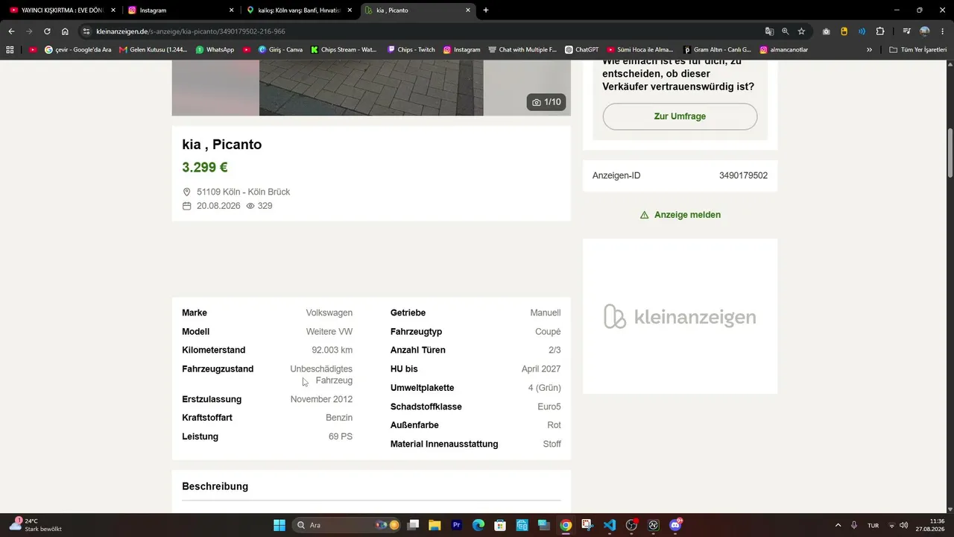The image size is (954, 537).
Task: Click the 20.08.2026 listing date
Action: [218, 206]
